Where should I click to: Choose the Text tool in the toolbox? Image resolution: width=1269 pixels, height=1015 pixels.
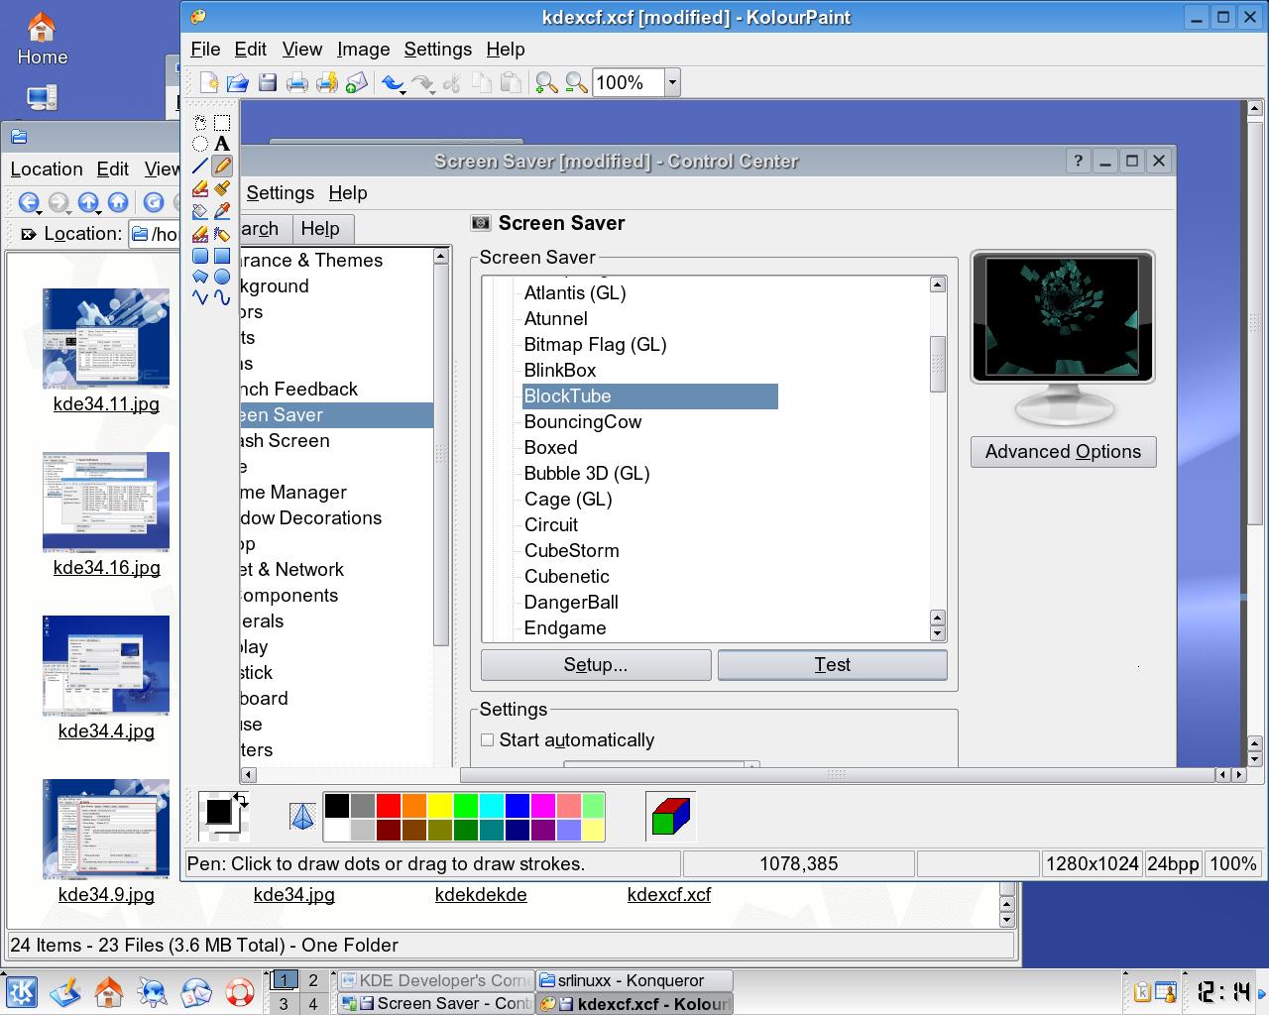222,145
